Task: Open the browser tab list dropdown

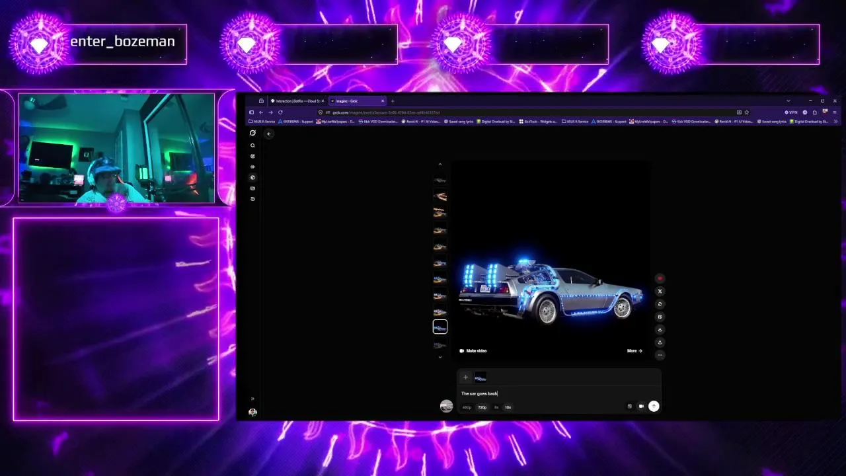Action: [788, 101]
